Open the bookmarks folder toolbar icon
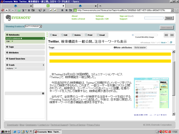 [70, 10]
